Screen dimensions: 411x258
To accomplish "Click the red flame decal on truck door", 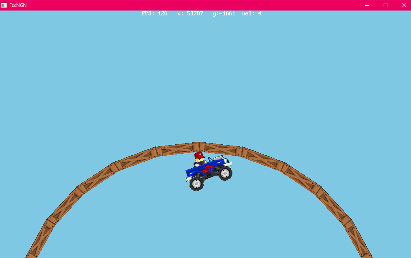I will 207,169.
